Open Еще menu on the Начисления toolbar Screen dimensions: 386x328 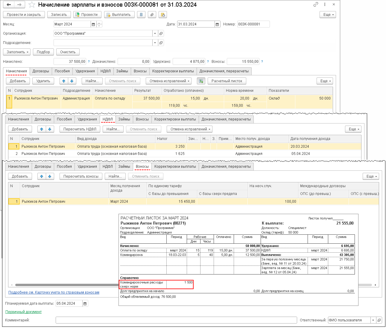(x=325, y=81)
